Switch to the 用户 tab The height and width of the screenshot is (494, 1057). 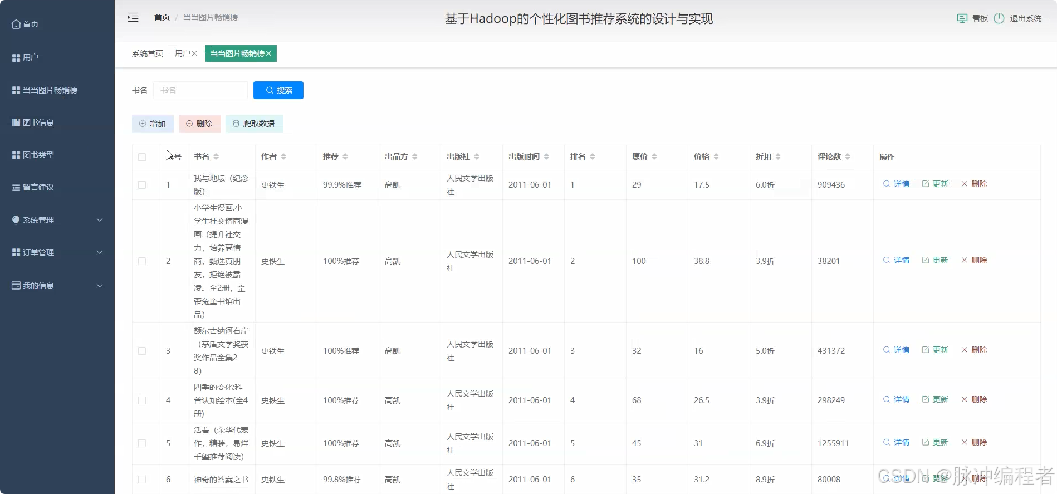183,53
